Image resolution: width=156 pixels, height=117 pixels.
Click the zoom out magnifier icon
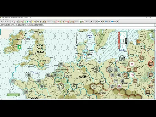pos(97,22)
